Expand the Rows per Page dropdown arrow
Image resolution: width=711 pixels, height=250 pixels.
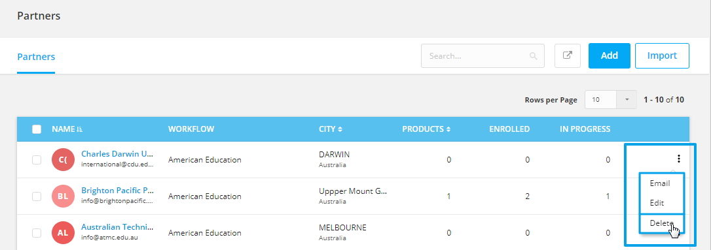[x=627, y=99]
